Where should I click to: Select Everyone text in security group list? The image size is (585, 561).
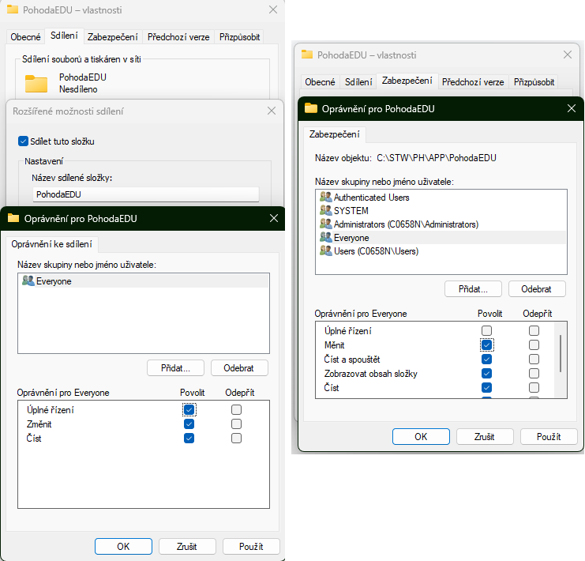351,238
